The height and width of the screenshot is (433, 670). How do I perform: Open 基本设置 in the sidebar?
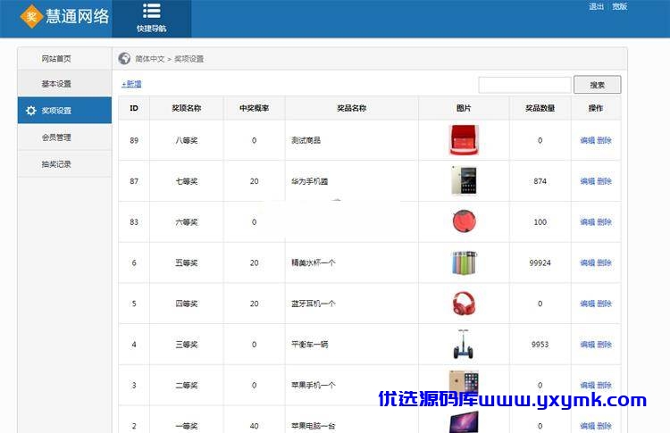56,84
